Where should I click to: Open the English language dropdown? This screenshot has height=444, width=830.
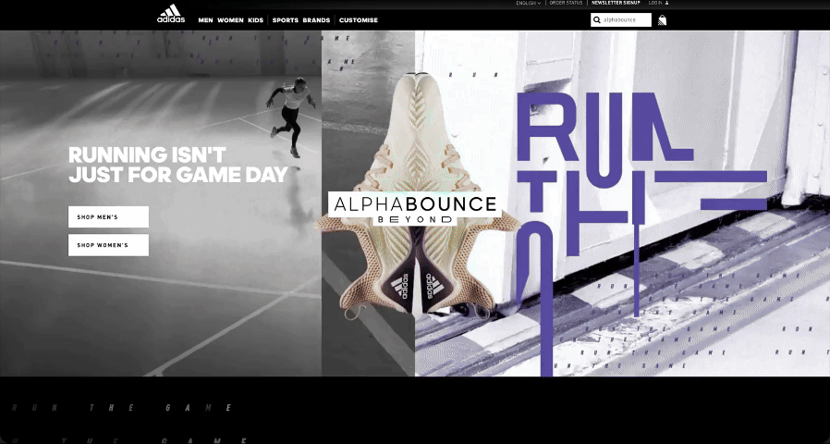(529, 3)
